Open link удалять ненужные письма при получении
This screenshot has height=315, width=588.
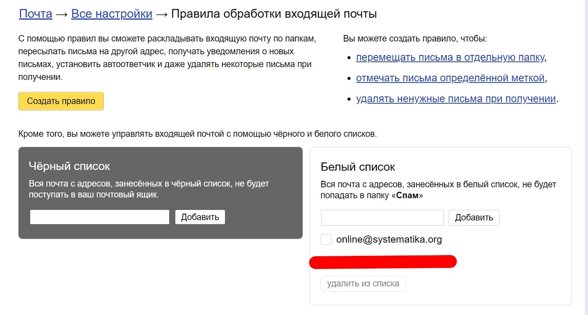coord(456,99)
